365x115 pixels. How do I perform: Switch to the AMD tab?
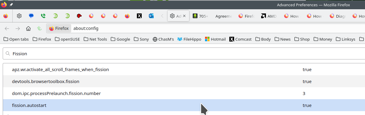click(269, 16)
